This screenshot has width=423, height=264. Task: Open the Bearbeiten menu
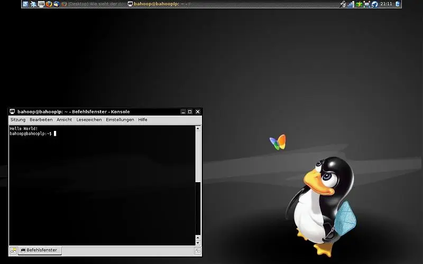pos(41,120)
